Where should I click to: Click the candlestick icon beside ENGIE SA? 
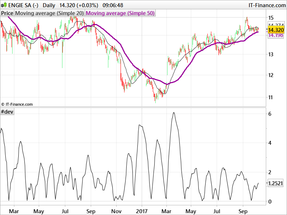[4, 5]
